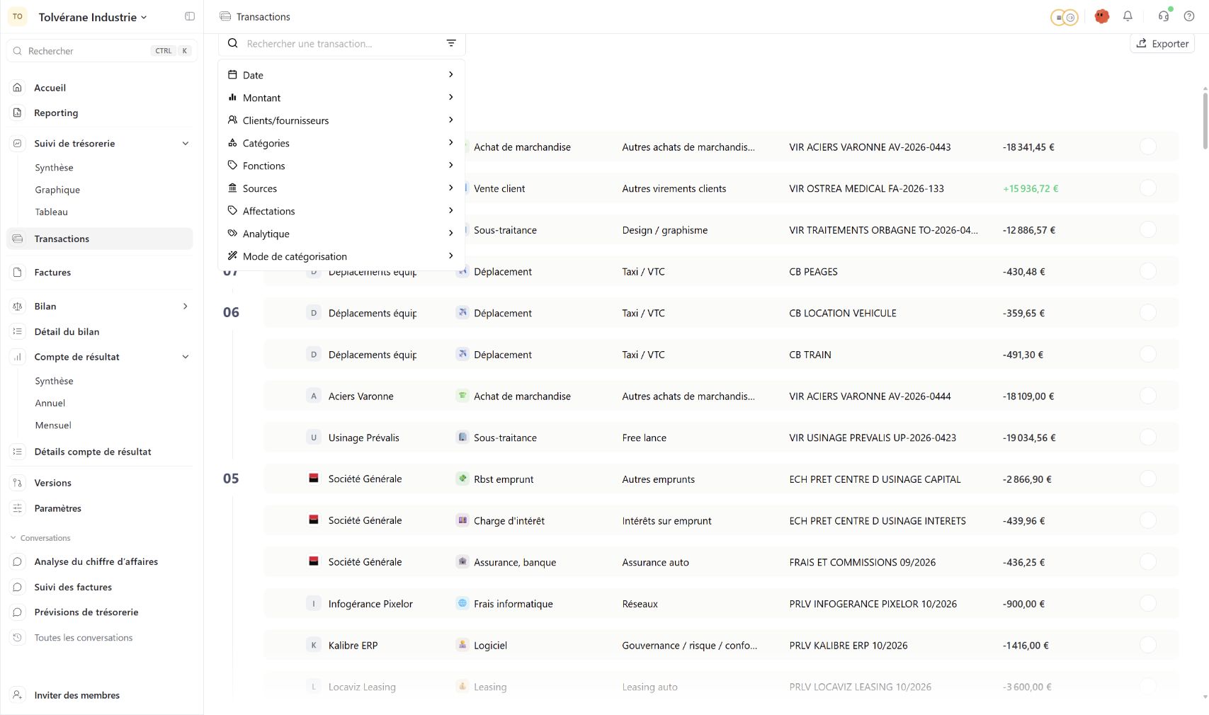
Task: Click the Rechercher une transaction search field
Action: [x=341, y=43]
